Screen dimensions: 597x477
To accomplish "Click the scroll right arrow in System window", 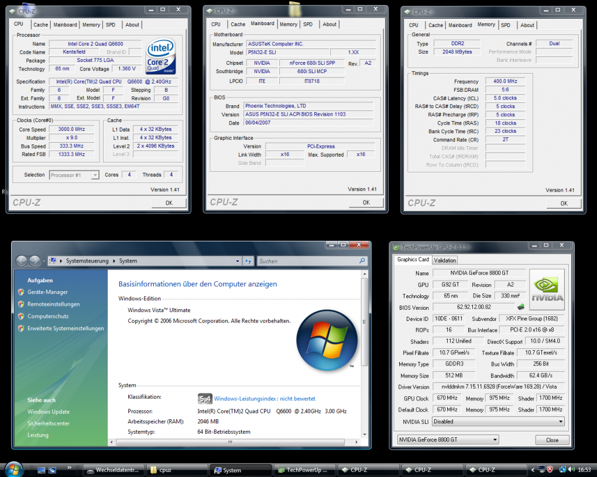I will pyautogui.click(x=356, y=442).
